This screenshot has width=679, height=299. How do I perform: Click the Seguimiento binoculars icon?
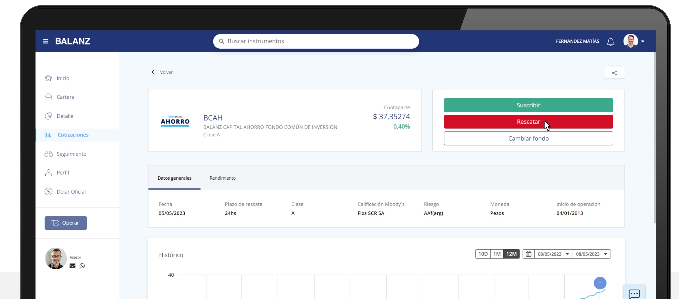pos(49,154)
